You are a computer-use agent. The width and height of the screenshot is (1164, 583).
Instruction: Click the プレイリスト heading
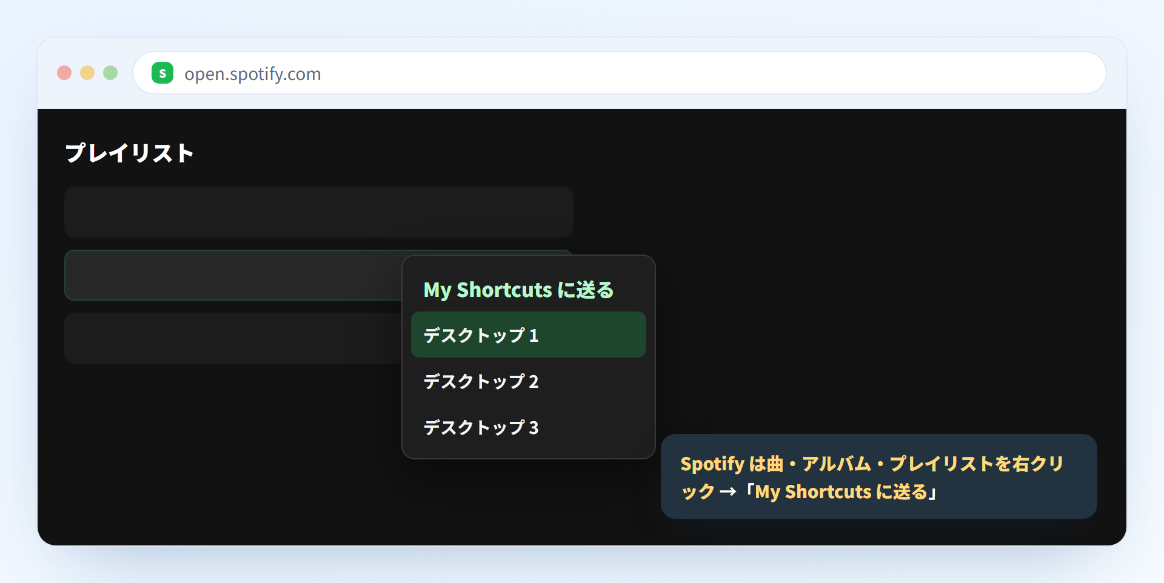(129, 153)
